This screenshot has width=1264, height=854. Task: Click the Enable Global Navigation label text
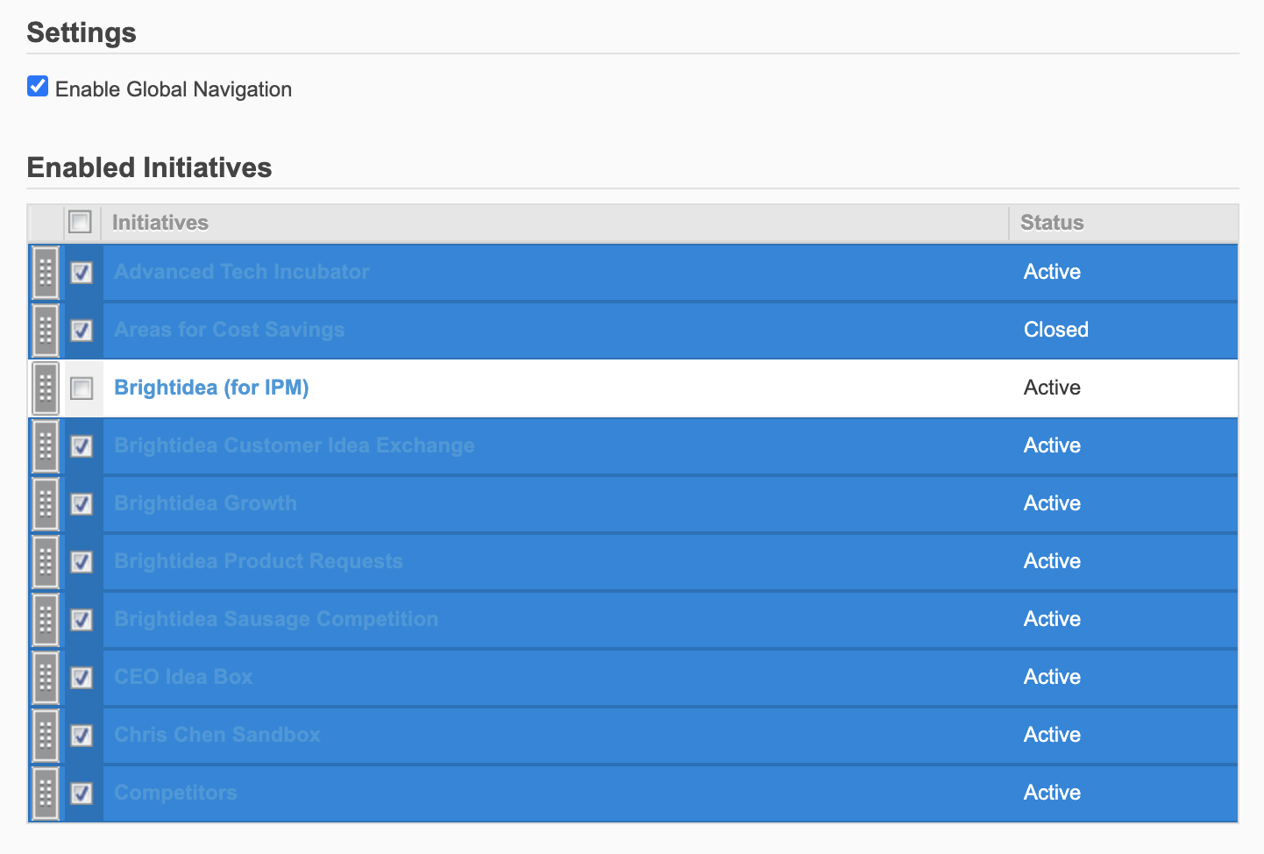pyautogui.click(x=174, y=89)
